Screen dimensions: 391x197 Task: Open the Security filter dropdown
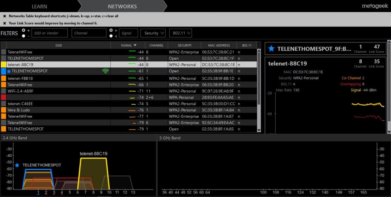point(153,33)
